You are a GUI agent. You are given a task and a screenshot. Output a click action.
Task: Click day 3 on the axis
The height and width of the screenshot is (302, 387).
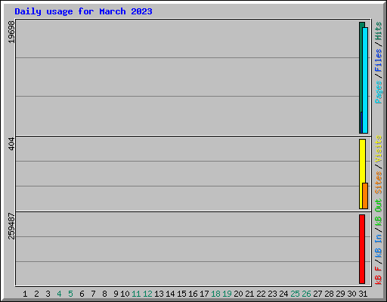(x=48, y=294)
